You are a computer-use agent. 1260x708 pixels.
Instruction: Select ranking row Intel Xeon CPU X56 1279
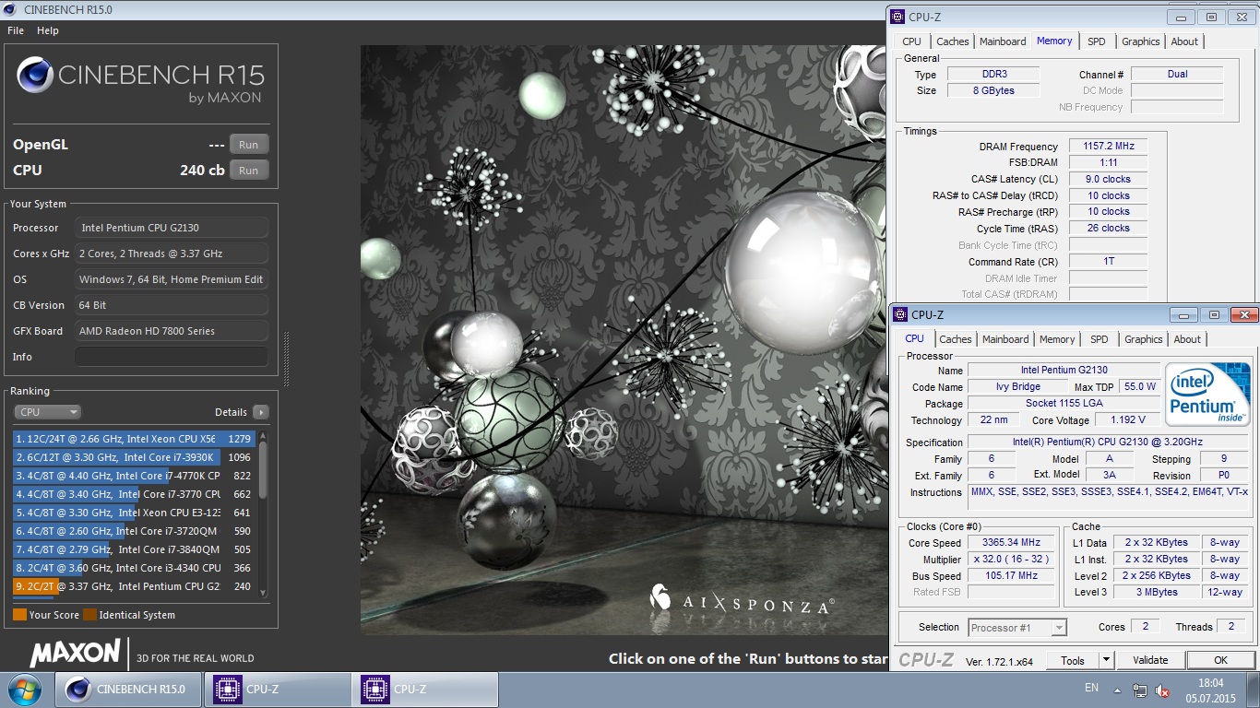(x=134, y=439)
